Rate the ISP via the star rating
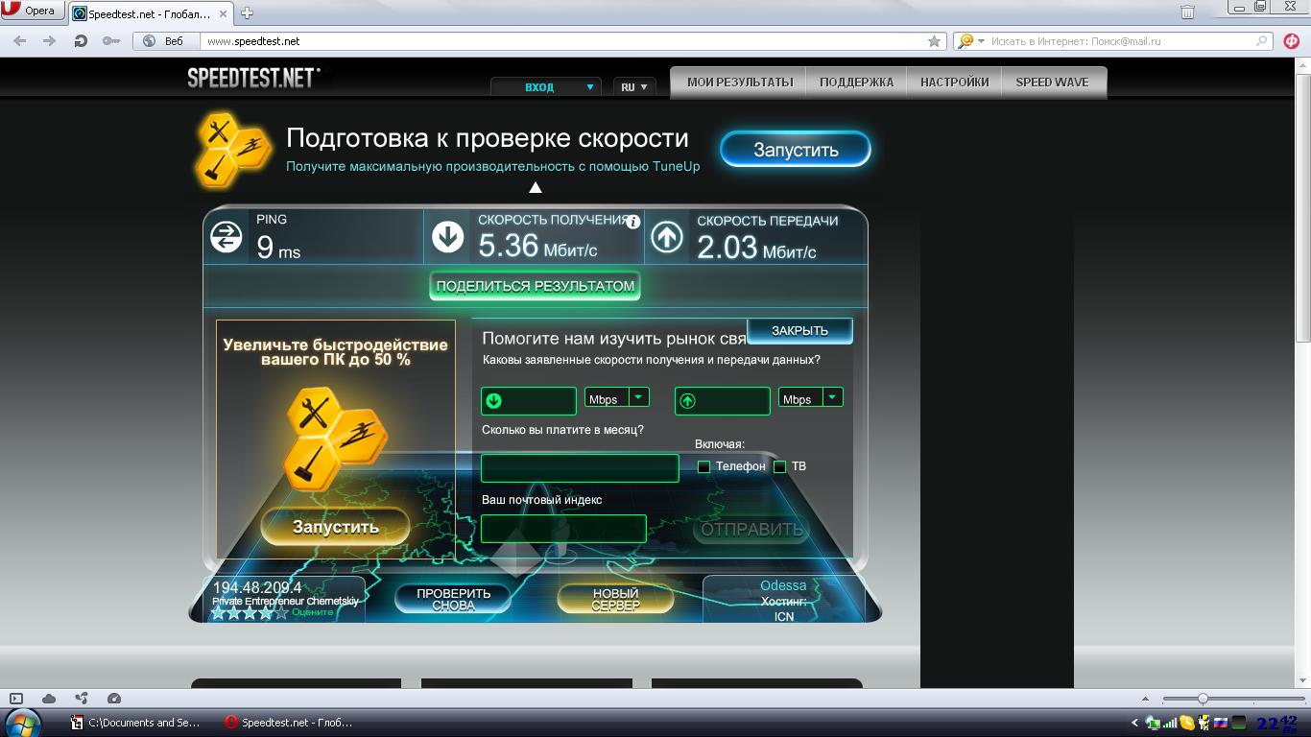The width and height of the screenshot is (1311, 737). [250, 612]
